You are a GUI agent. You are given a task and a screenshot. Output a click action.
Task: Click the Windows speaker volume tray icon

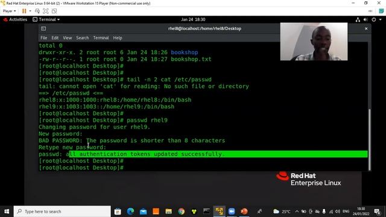[x=338, y=212]
